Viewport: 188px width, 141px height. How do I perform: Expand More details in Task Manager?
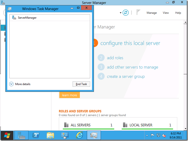click(20, 84)
